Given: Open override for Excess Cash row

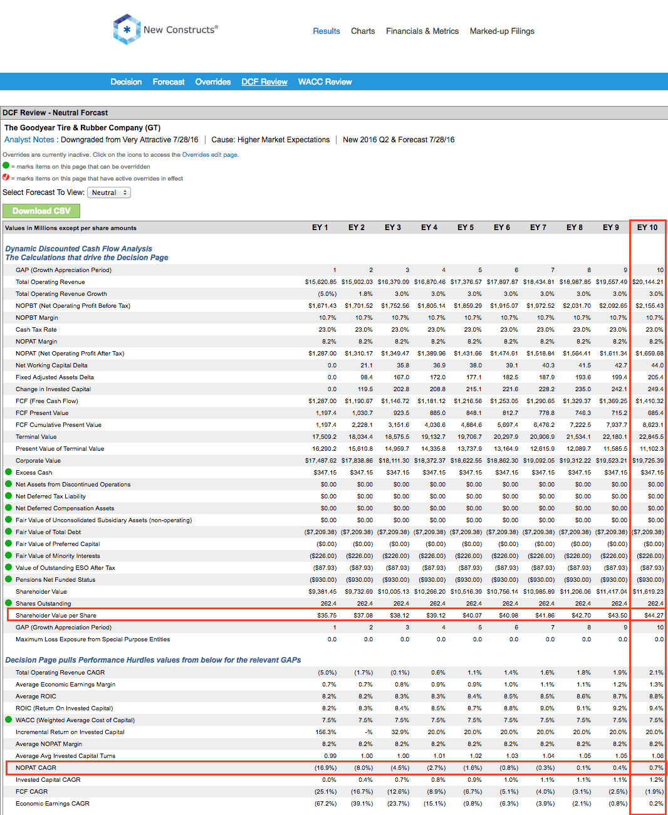Looking at the screenshot, I should click(x=9, y=472).
